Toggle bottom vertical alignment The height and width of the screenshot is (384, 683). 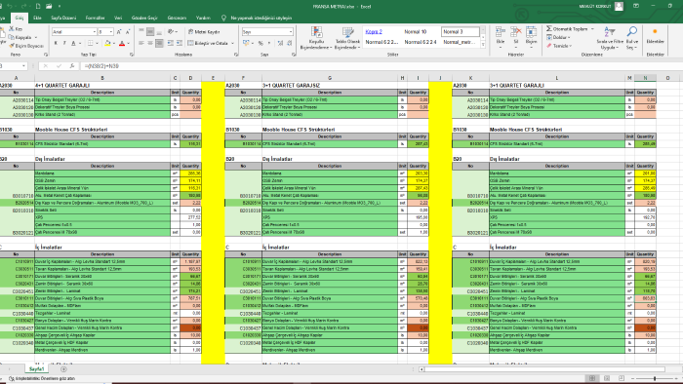click(159, 32)
